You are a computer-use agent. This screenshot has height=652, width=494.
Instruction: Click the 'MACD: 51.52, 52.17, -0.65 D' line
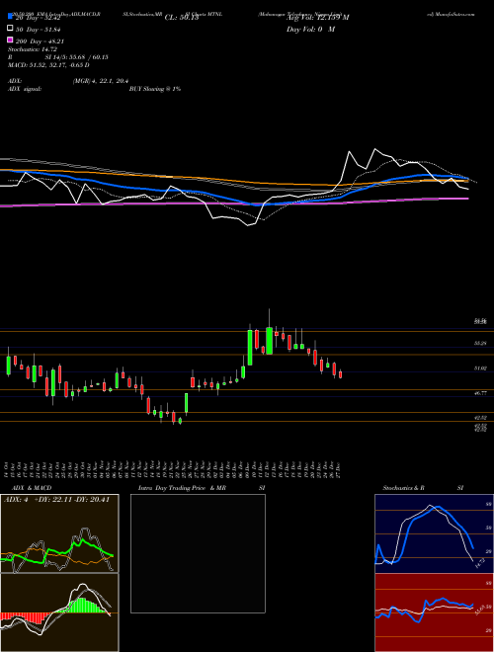click(48, 65)
